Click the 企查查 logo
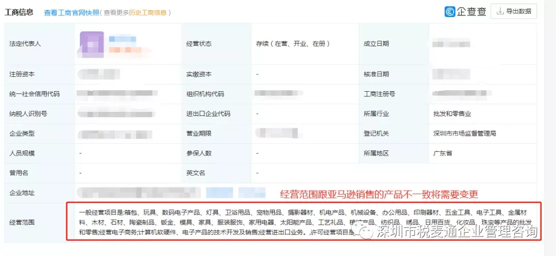The height and width of the screenshot is (256, 556). point(465,11)
